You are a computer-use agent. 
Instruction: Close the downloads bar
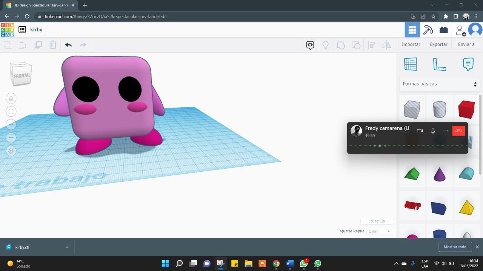[477, 247]
